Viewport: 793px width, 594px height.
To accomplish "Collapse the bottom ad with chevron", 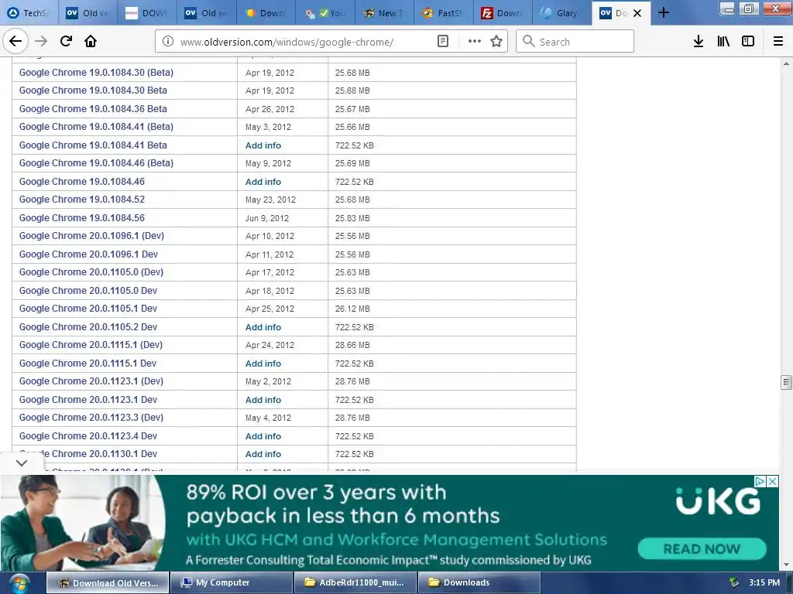I will click(21, 463).
